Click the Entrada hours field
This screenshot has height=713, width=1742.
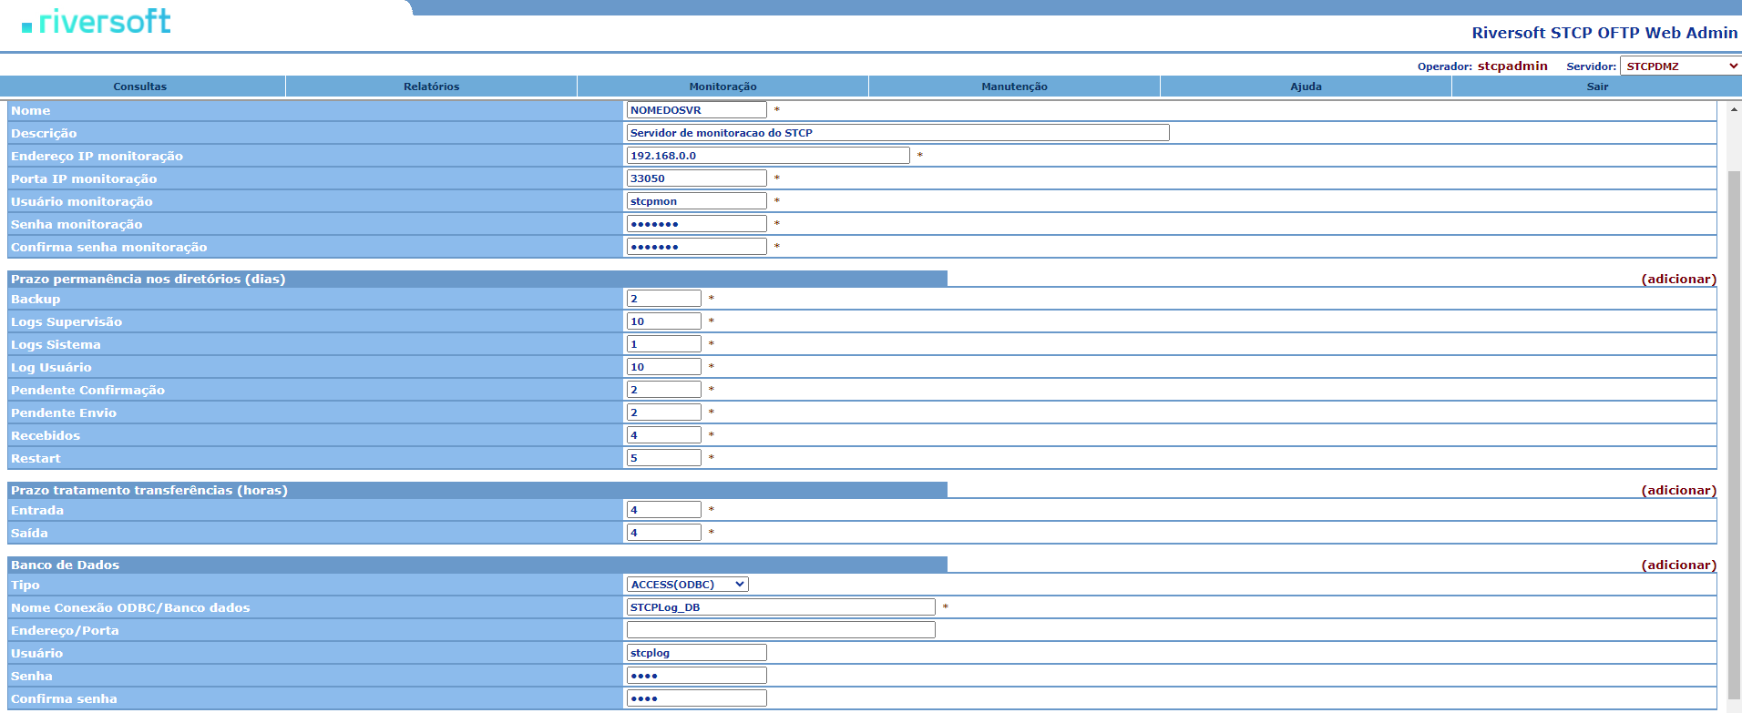664,510
